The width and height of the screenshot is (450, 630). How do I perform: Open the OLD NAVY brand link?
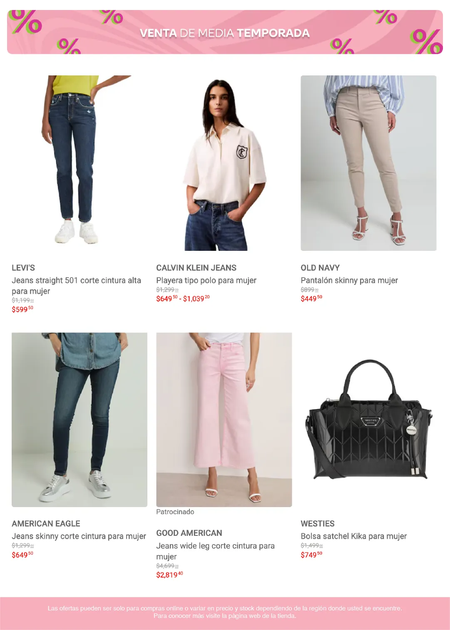tap(320, 268)
